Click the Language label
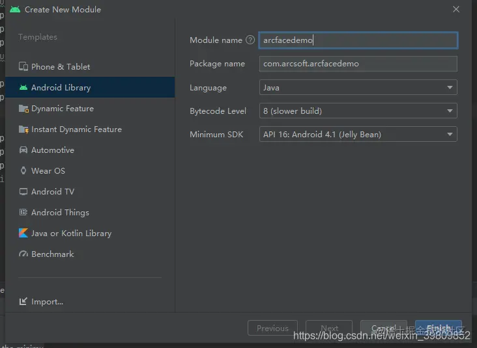Screen dimensions: 477x348 pos(208,88)
